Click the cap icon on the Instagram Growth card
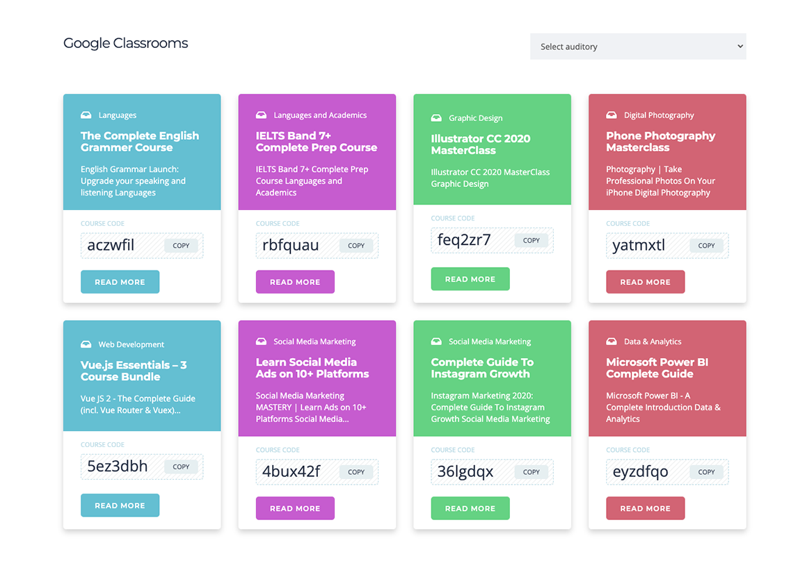Image resolution: width=798 pixels, height=566 pixels. click(x=436, y=341)
